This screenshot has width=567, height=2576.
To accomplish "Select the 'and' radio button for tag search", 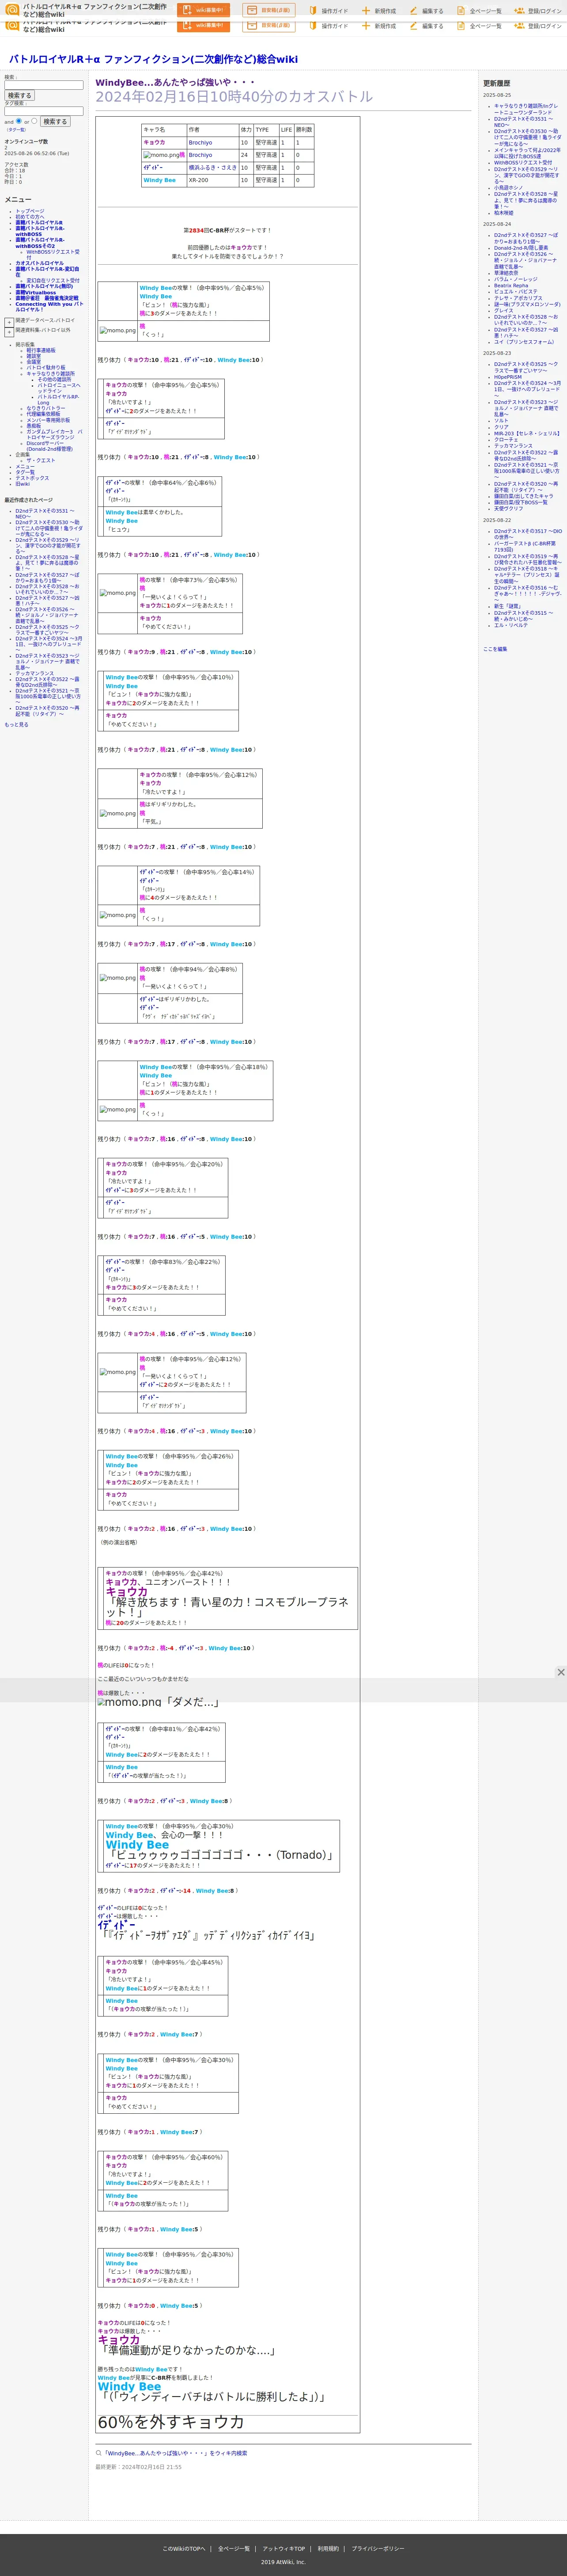I will click(19, 121).
